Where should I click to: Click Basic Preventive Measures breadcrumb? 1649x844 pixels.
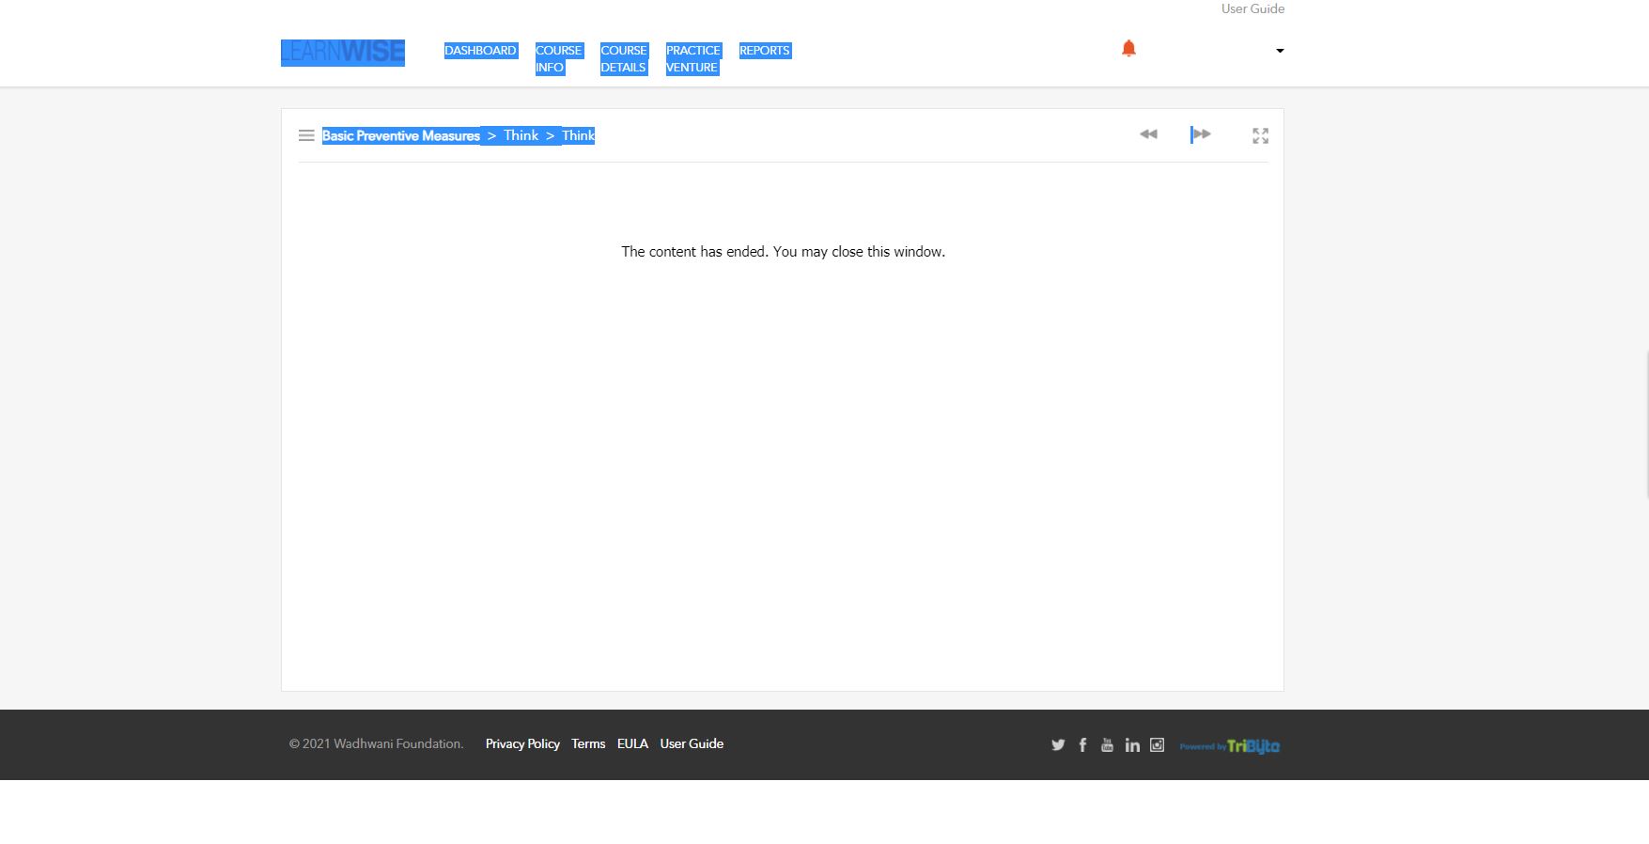point(401,136)
